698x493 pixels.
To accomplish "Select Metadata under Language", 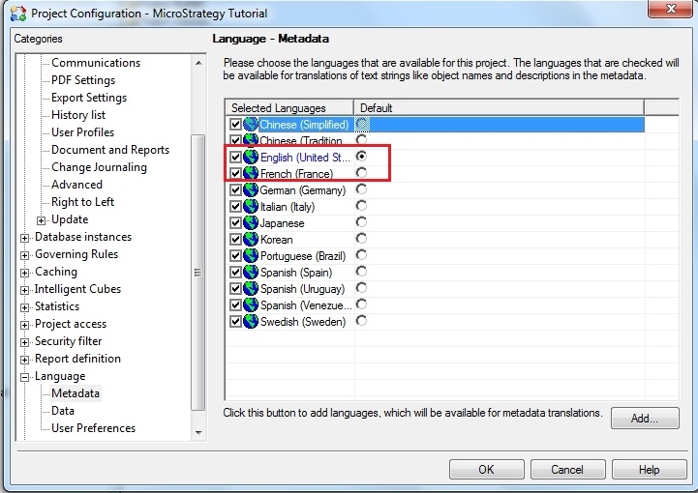I will click(x=76, y=393).
